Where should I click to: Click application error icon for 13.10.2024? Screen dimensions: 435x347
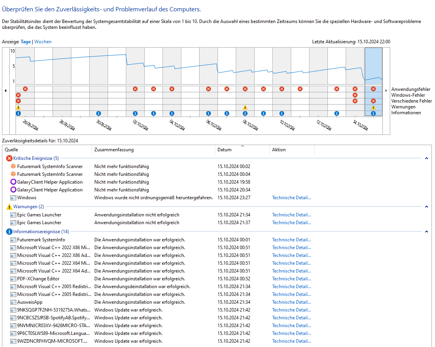tap(336, 89)
